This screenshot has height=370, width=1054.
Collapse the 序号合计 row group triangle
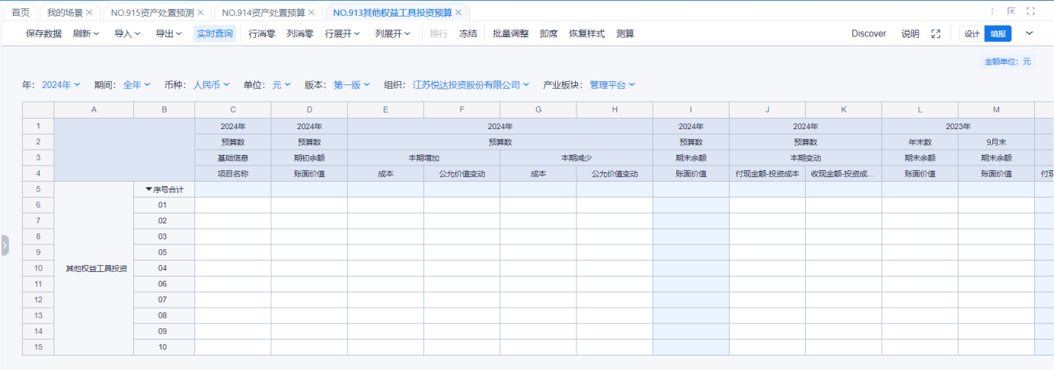149,189
